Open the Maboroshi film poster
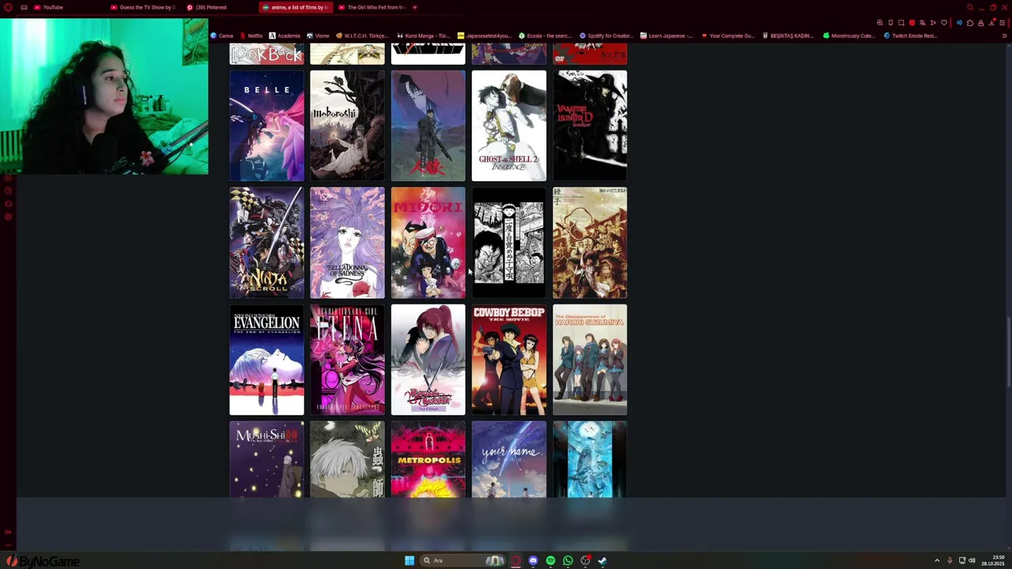Image resolution: width=1012 pixels, height=569 pixels. coord(347,126)
